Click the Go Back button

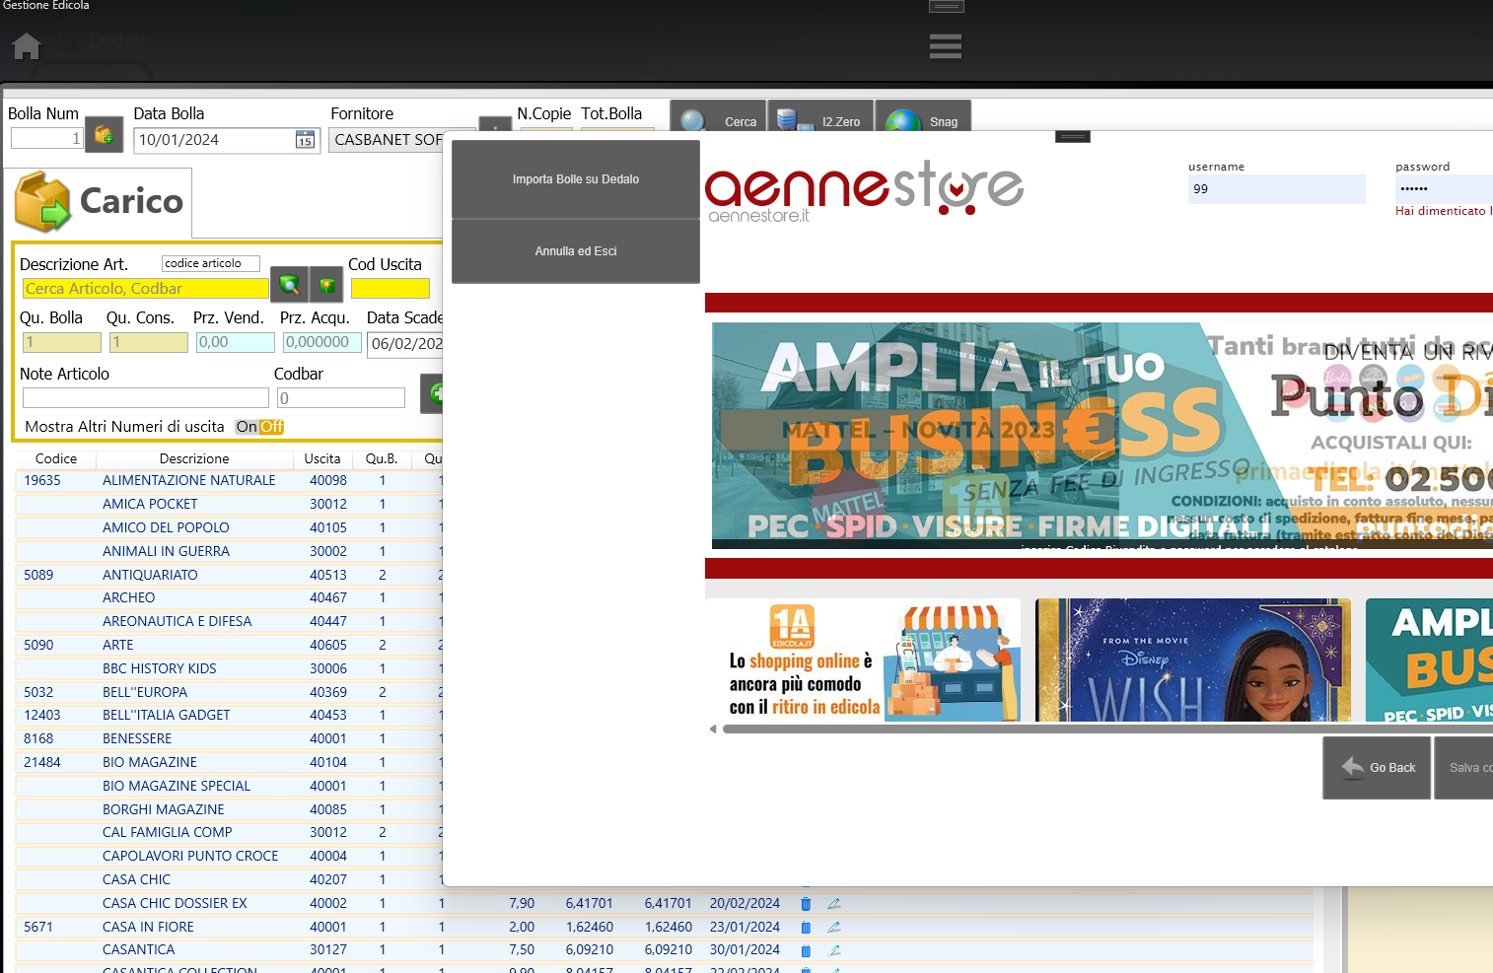point(1377,768)
